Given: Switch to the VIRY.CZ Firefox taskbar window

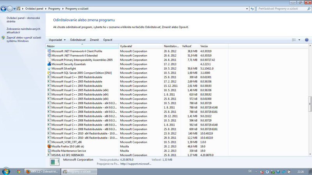Looking at the screenshot, I should click(42, 171).
